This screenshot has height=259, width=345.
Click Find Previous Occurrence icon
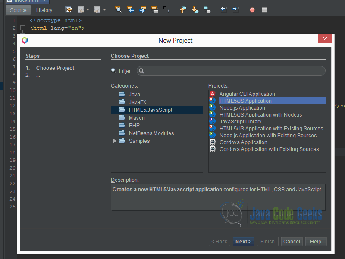click(x=131, y=9)
